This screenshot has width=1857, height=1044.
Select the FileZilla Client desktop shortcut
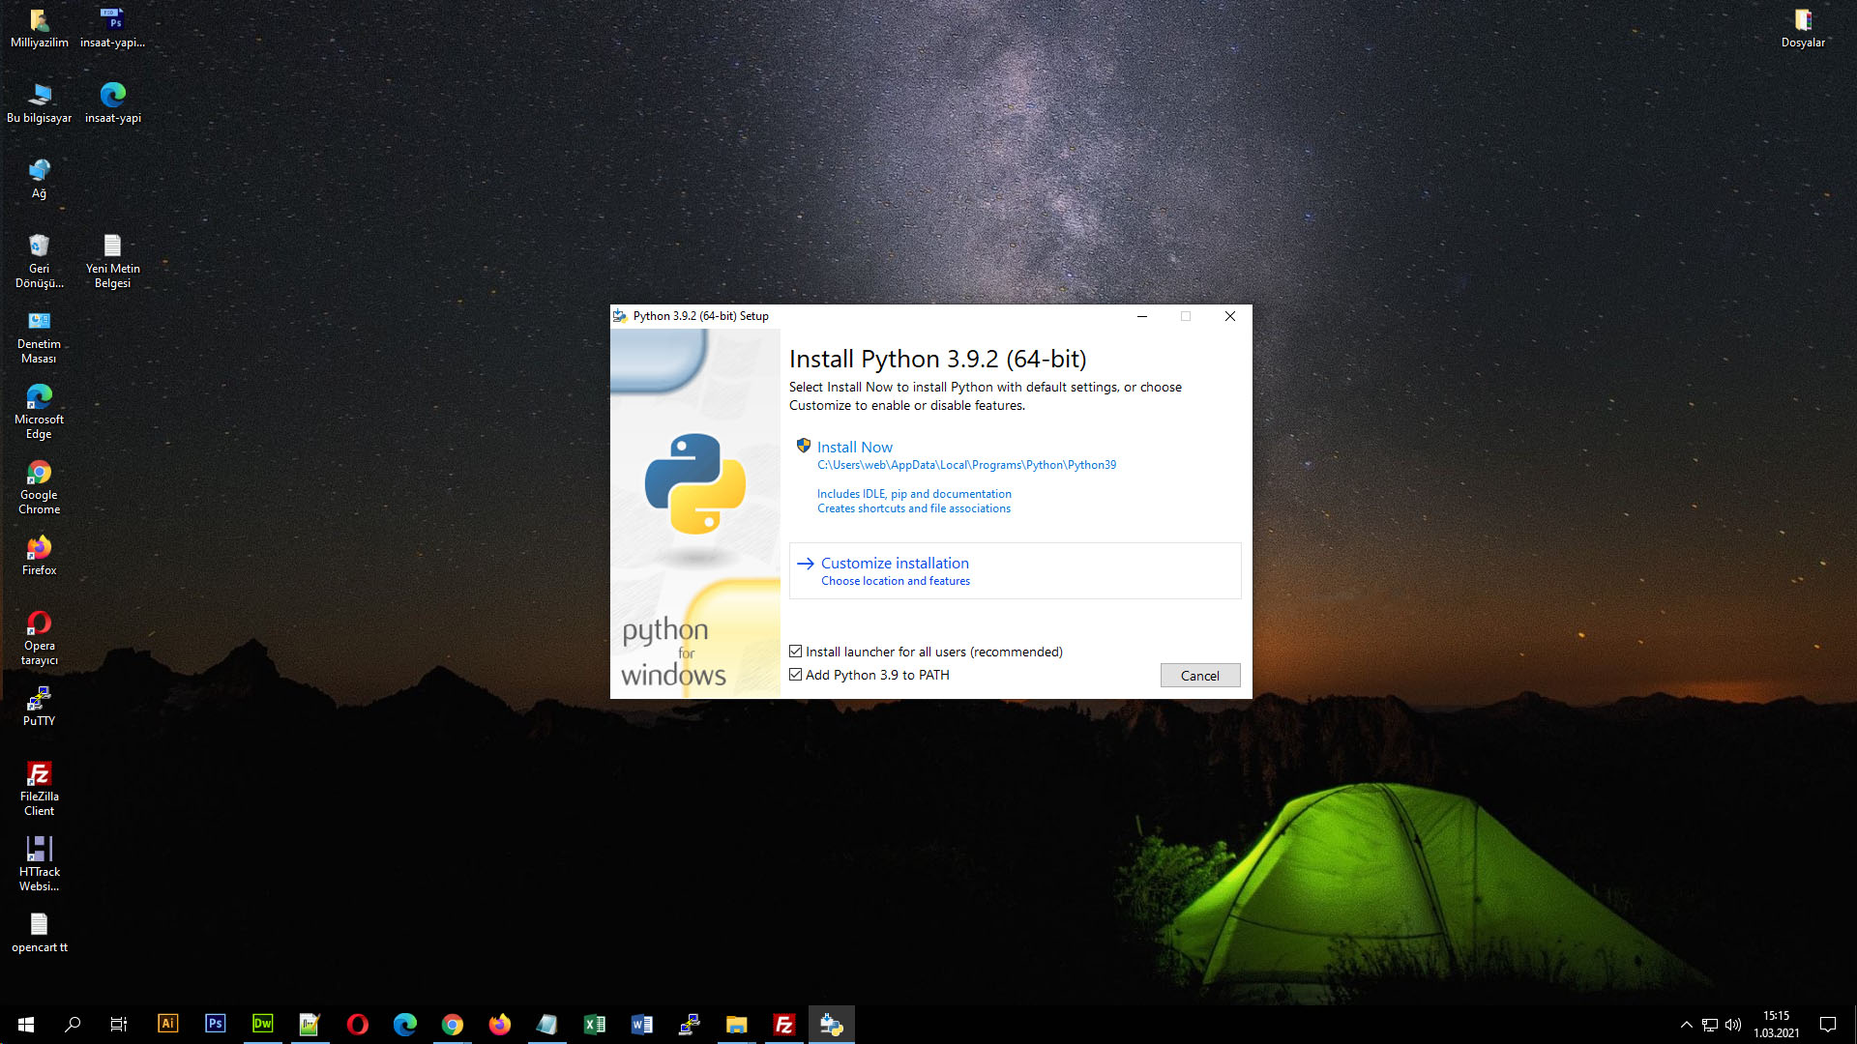coord(39,788)
